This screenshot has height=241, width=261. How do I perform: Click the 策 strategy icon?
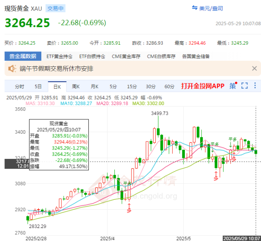click(233, 86)
